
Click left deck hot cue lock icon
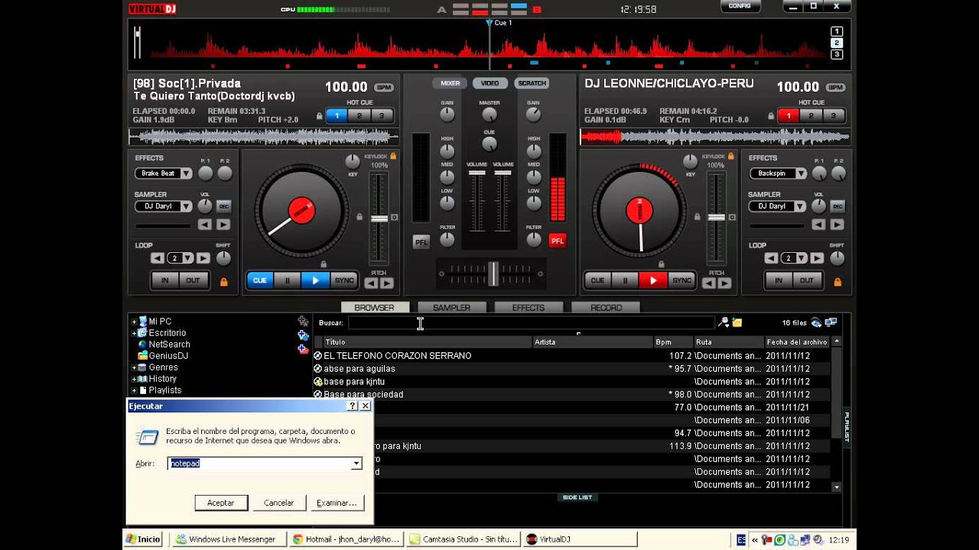(319, 116)
